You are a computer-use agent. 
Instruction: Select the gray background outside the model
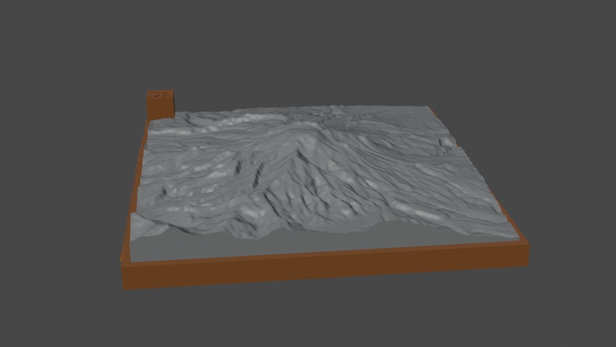(x=64, y=64)
